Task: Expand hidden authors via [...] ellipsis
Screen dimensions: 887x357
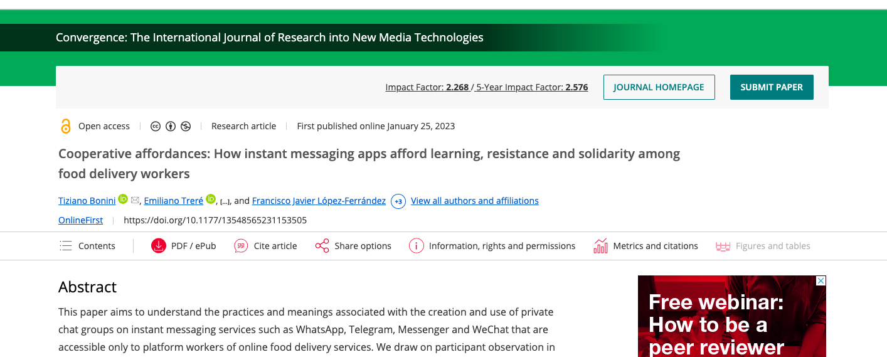Action: point(225,201)
